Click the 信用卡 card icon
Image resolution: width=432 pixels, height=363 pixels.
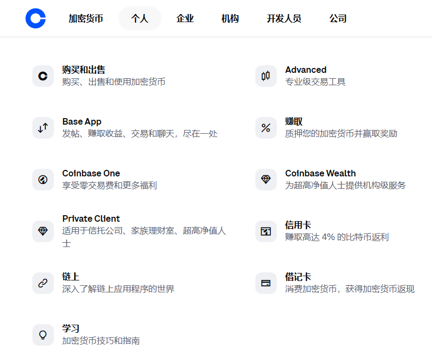coord(266,231)
